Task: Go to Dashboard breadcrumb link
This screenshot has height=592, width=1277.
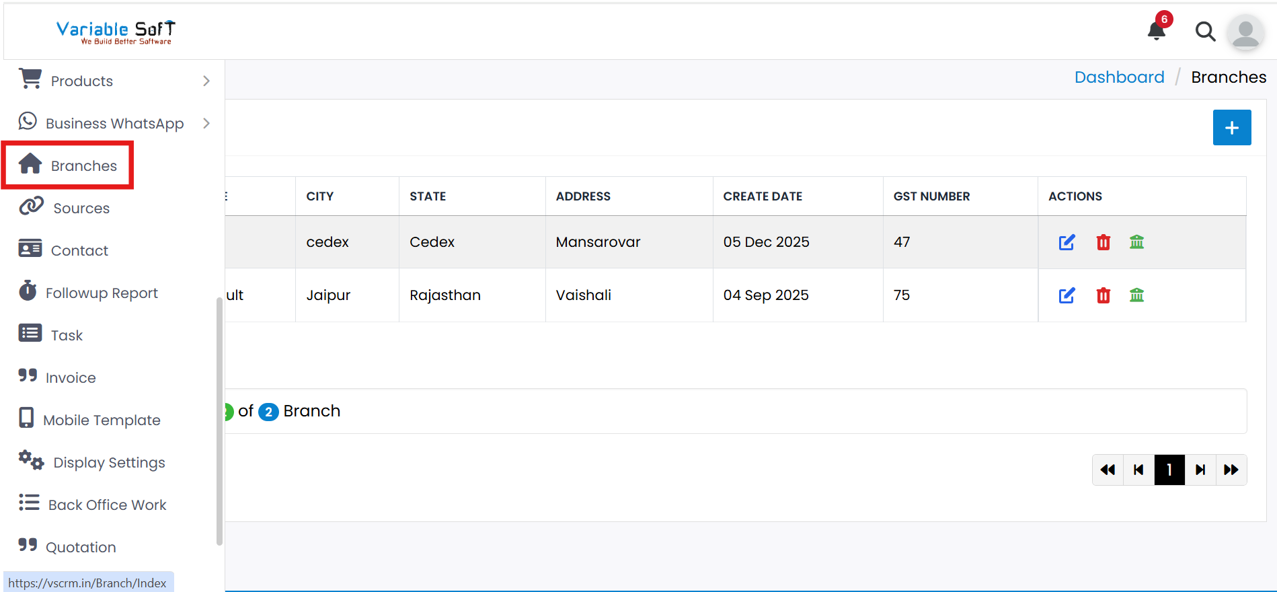Action: pos(1119,77)
